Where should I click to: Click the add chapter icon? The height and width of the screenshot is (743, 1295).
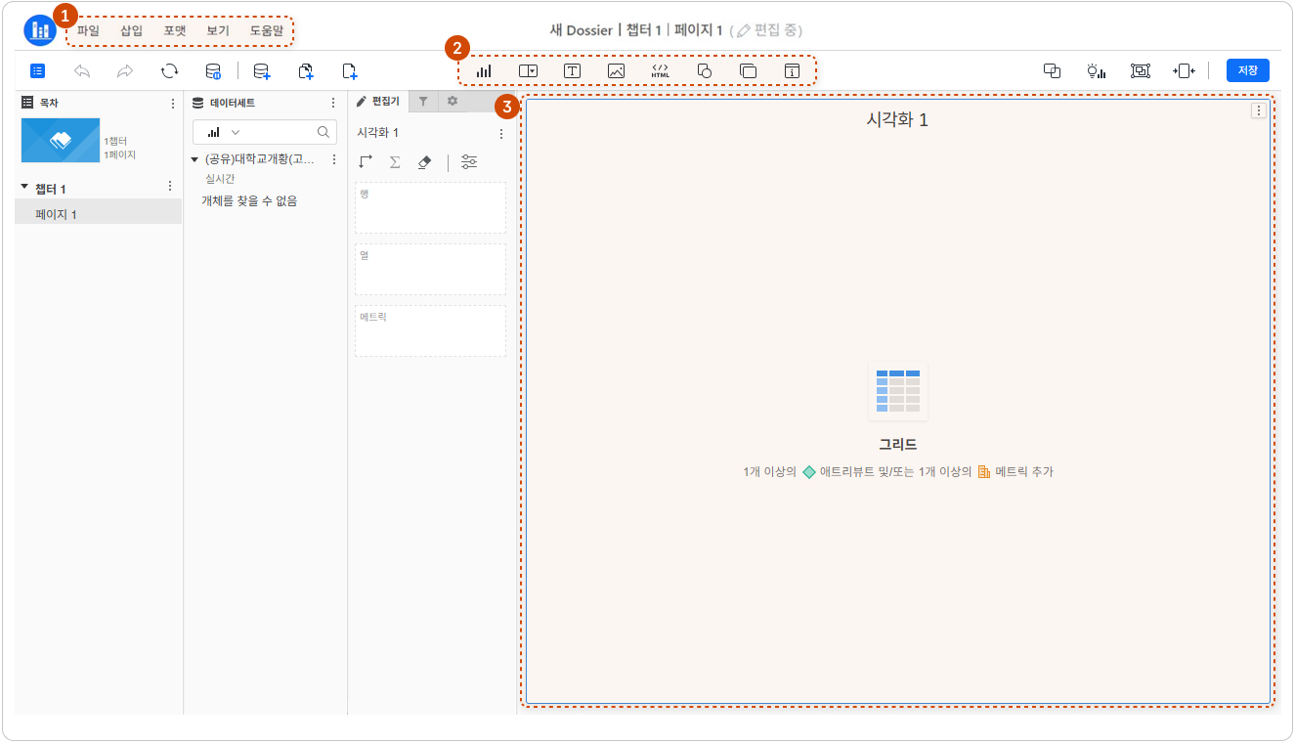pos(306,70)
